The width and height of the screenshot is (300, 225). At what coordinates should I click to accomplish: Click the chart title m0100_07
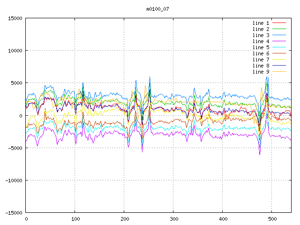[158, 8]
